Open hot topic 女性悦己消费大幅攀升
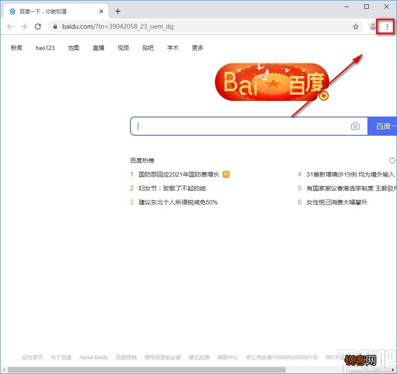 pos(337,202)
